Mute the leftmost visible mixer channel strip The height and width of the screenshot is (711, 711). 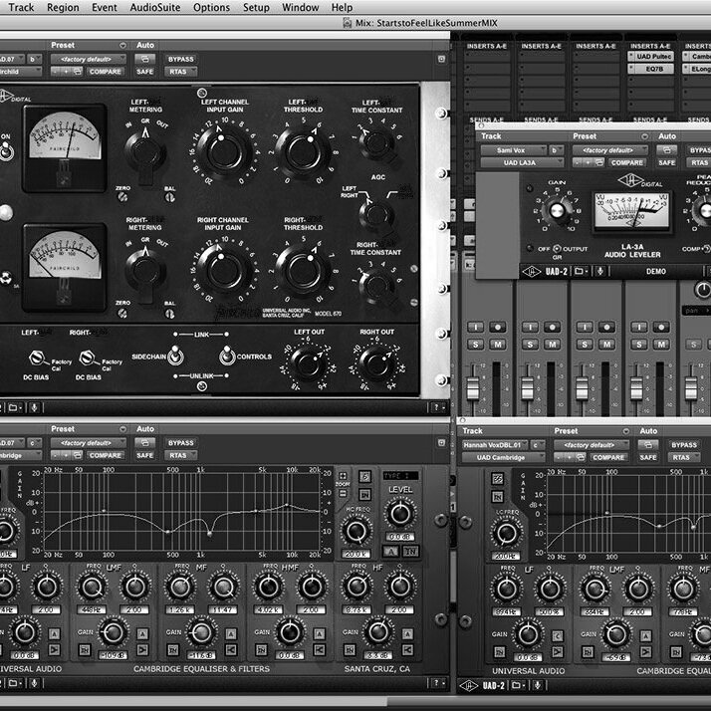click(x=498, y=345)
